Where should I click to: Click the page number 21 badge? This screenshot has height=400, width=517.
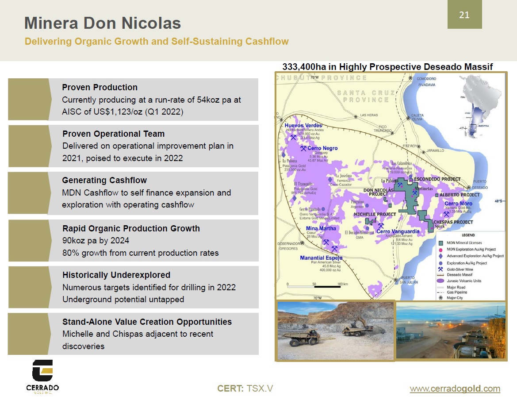464,14
